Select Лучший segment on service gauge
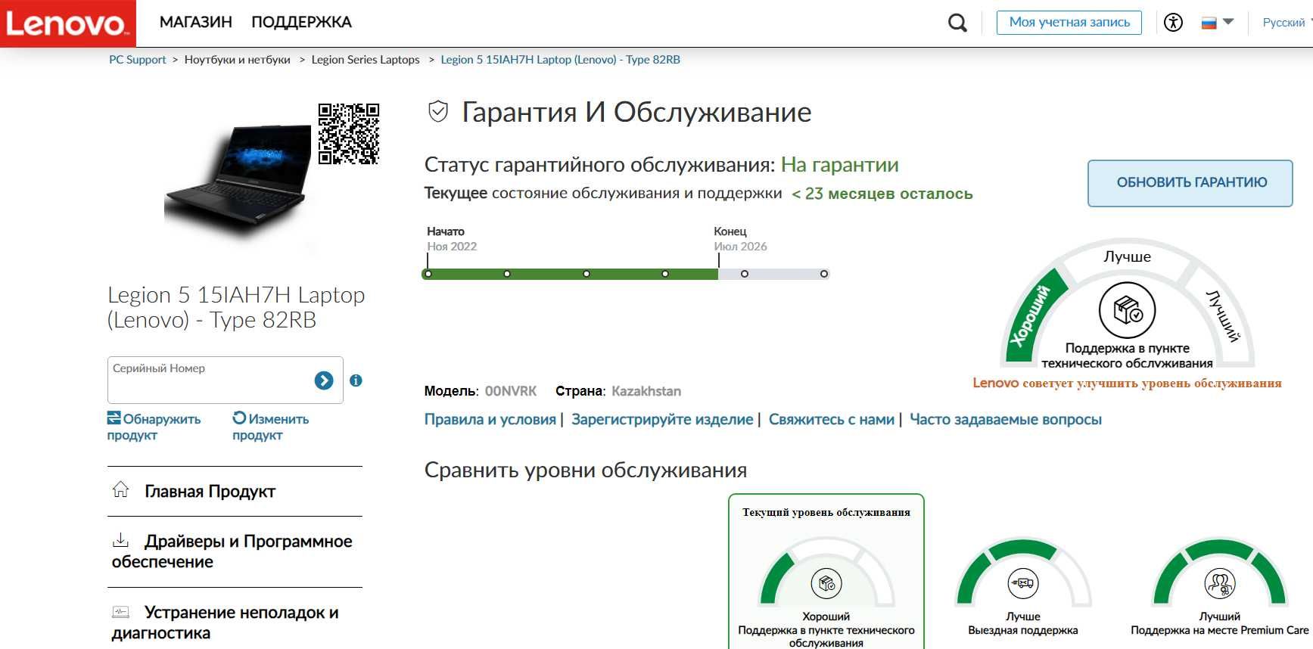Viewport: 1313px width, 649px height. coord(1223,316)
